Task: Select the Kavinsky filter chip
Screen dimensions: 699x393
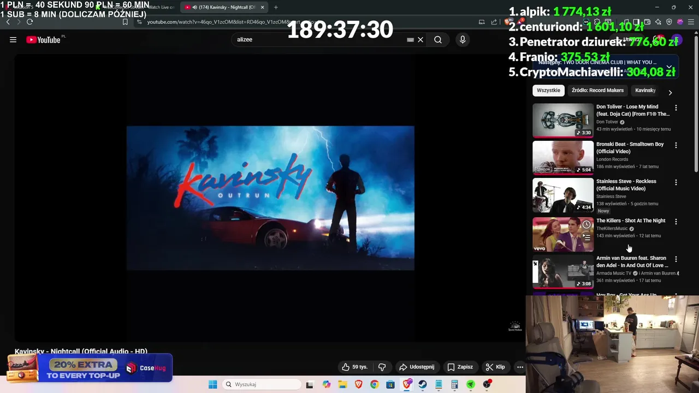Action: pyautogui.click(x=645, y=91)
